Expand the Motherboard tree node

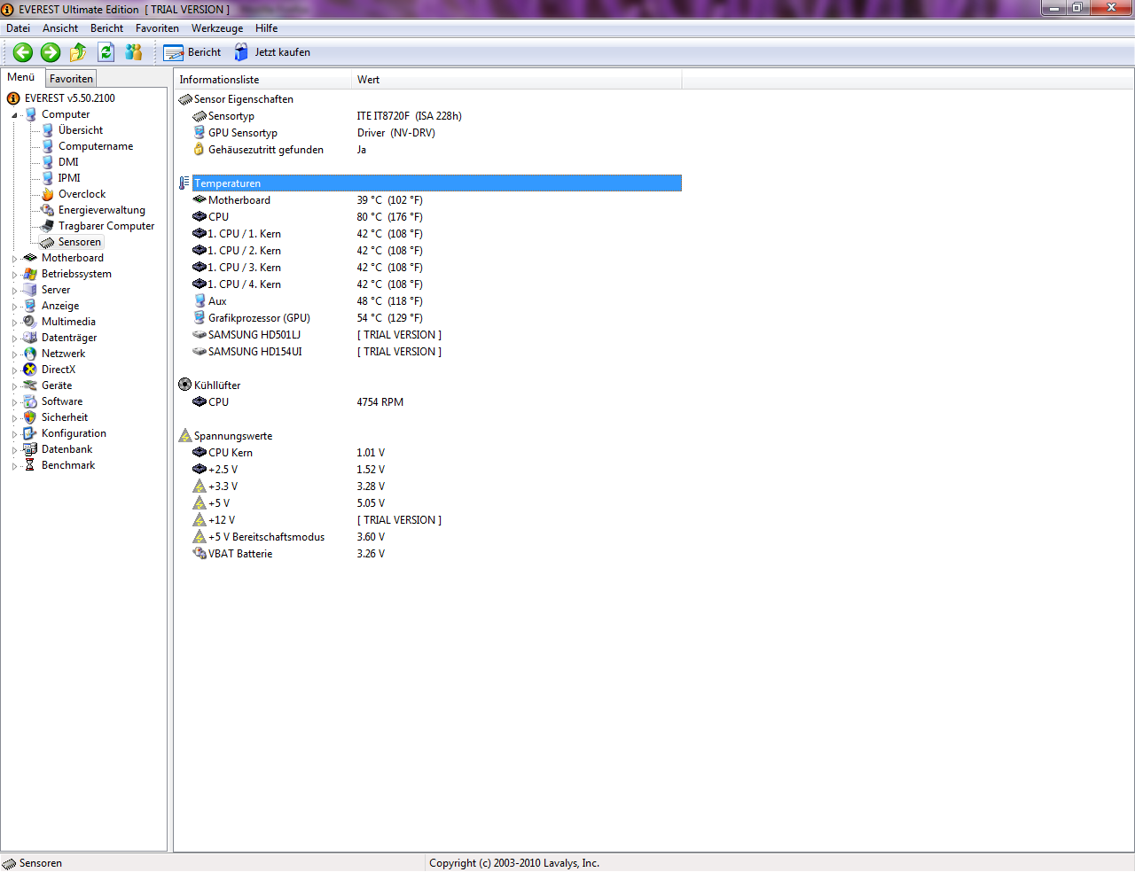click(14, 259)
